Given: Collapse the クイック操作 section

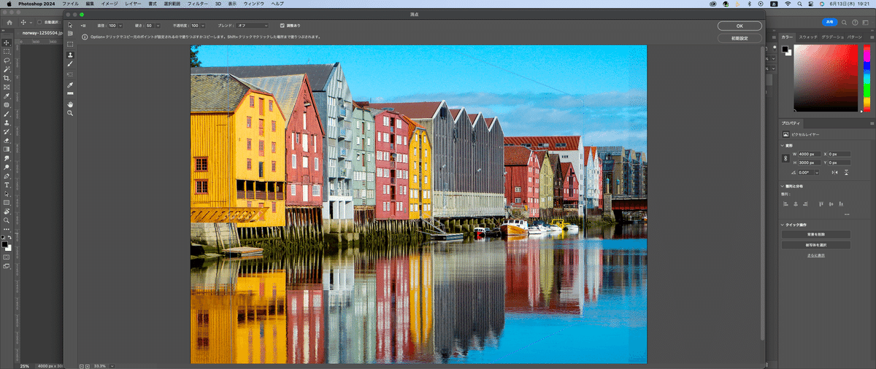Looking at the screenshot, I should point(783,225).
